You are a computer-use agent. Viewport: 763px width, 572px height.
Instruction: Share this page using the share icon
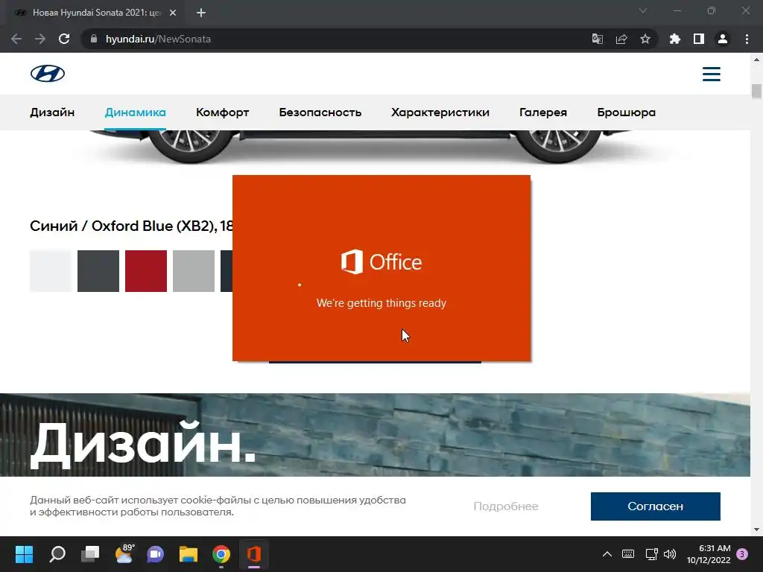pyautogui.click(x=621, y=39)
